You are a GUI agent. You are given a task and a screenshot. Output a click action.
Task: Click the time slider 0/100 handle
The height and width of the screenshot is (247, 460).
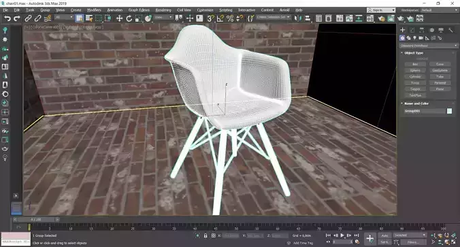[36, 219]
